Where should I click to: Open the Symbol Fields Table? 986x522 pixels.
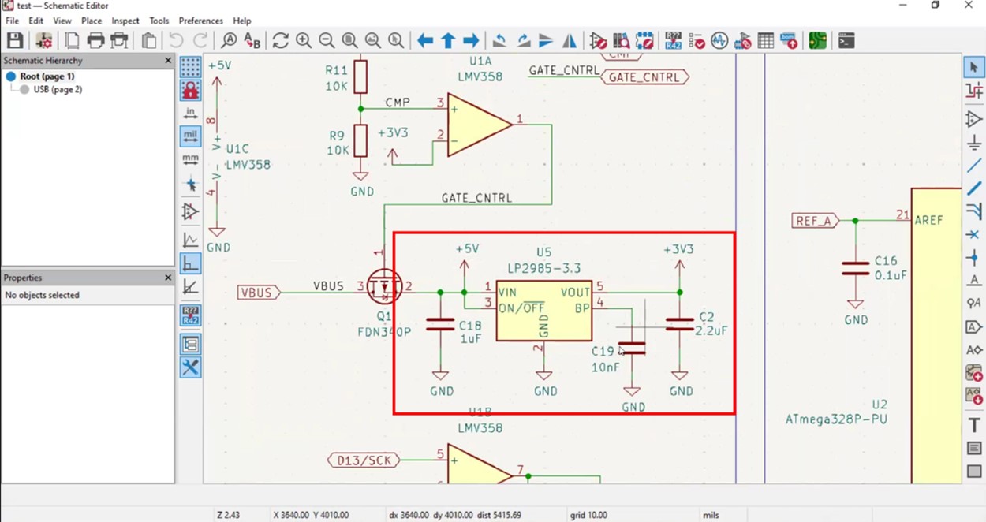pyautogui.click(x=765, y=40)
